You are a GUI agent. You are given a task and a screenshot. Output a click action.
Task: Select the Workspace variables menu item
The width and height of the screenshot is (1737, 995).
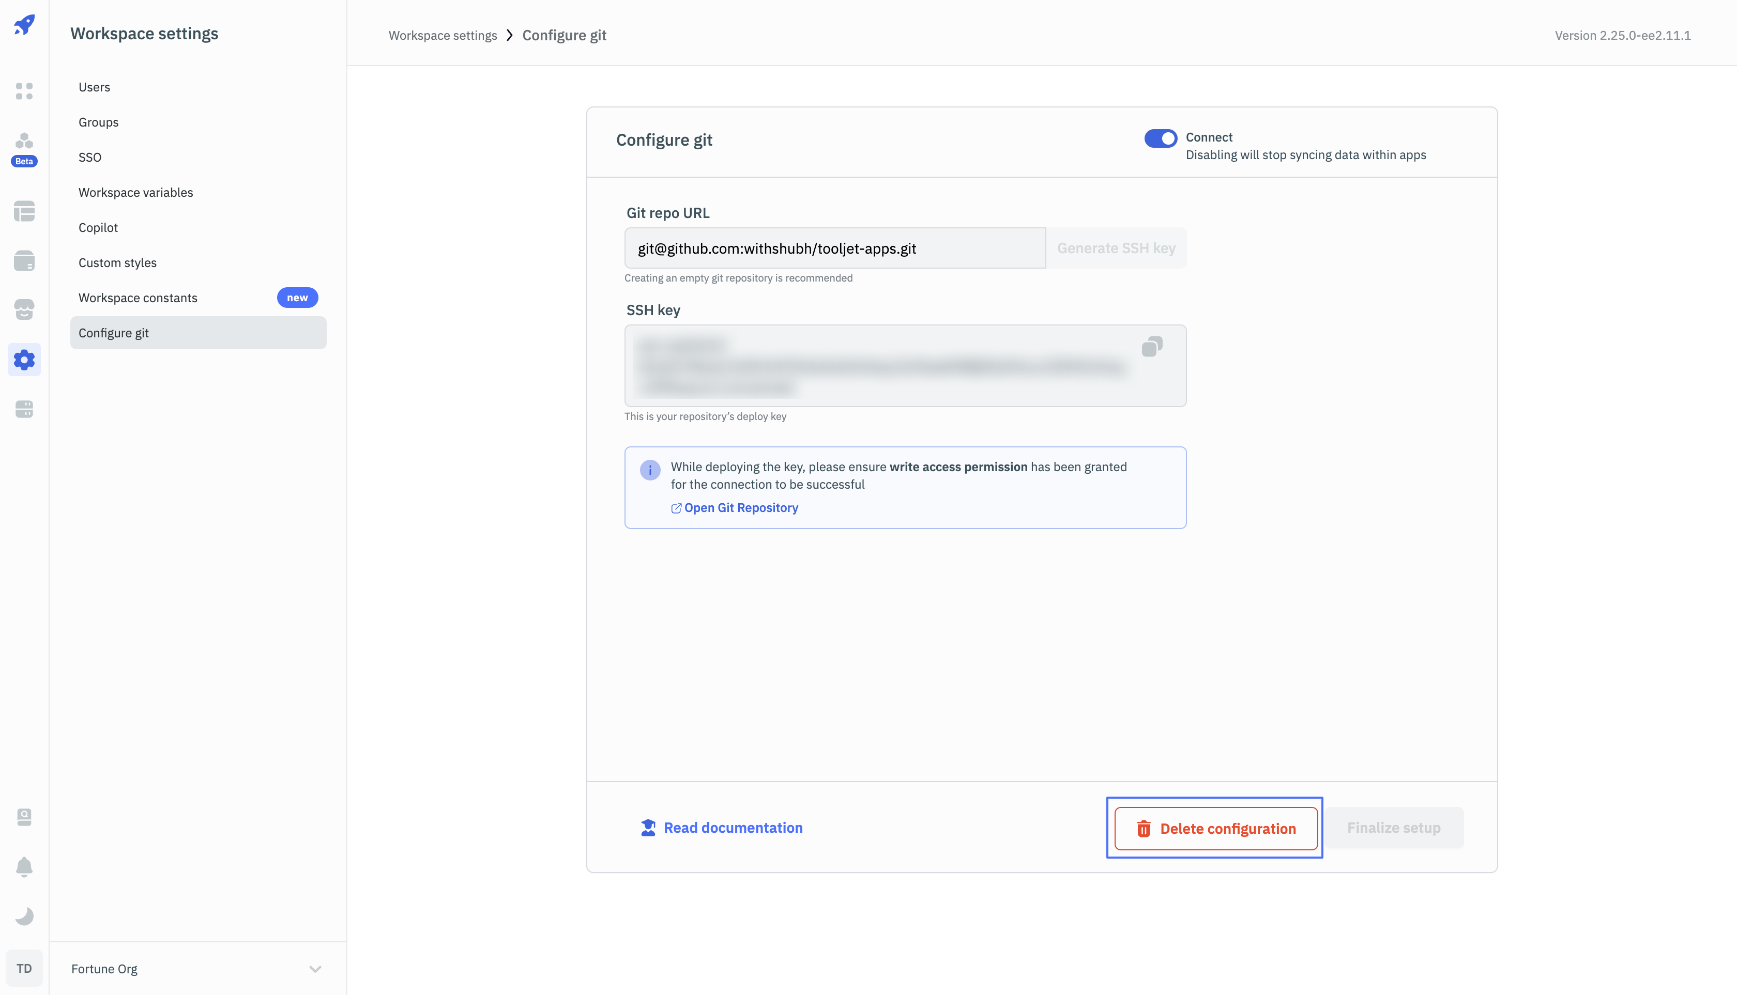point(135,192)
